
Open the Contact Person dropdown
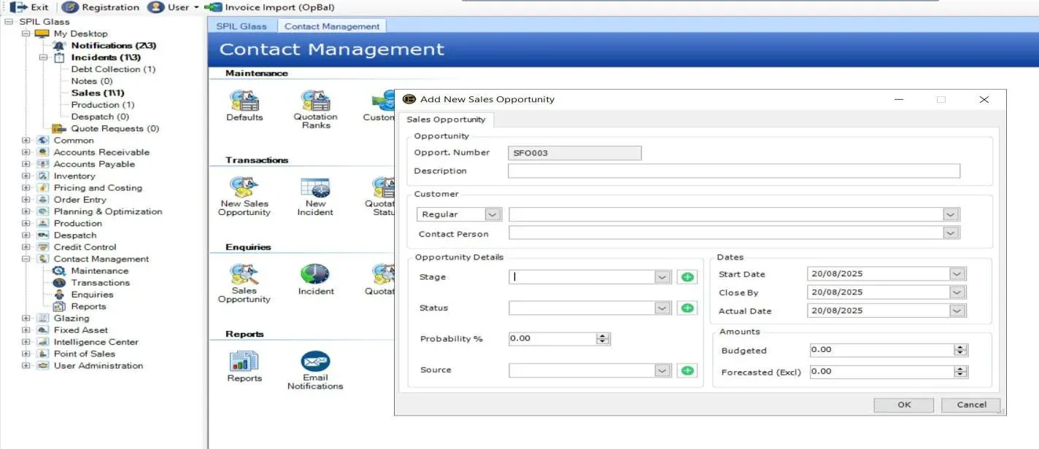pyautogui.click(x=950, y=233)
